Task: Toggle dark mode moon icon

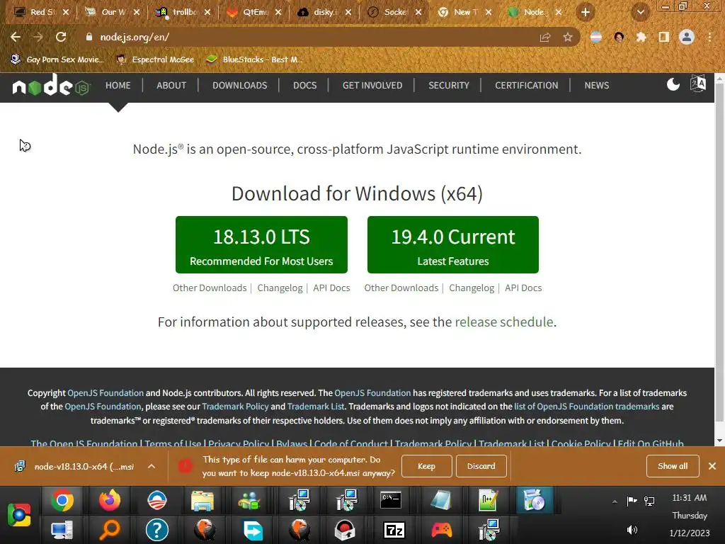Action: click(673, 85)
